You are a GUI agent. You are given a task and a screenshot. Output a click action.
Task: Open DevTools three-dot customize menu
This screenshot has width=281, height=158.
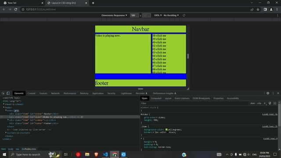coord(273,93)
